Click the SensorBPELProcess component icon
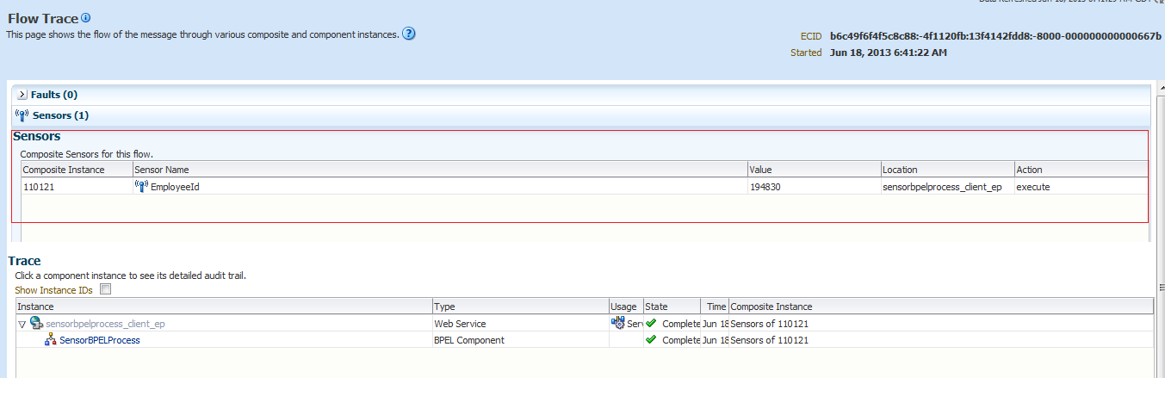This screenshot has height=415, width=1165. pyautogui.click(x=51, y=340)
